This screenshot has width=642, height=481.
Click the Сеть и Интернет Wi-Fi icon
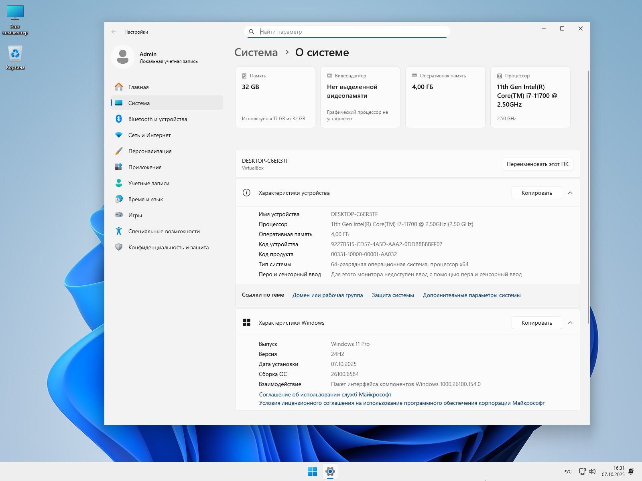pos(119,135)
